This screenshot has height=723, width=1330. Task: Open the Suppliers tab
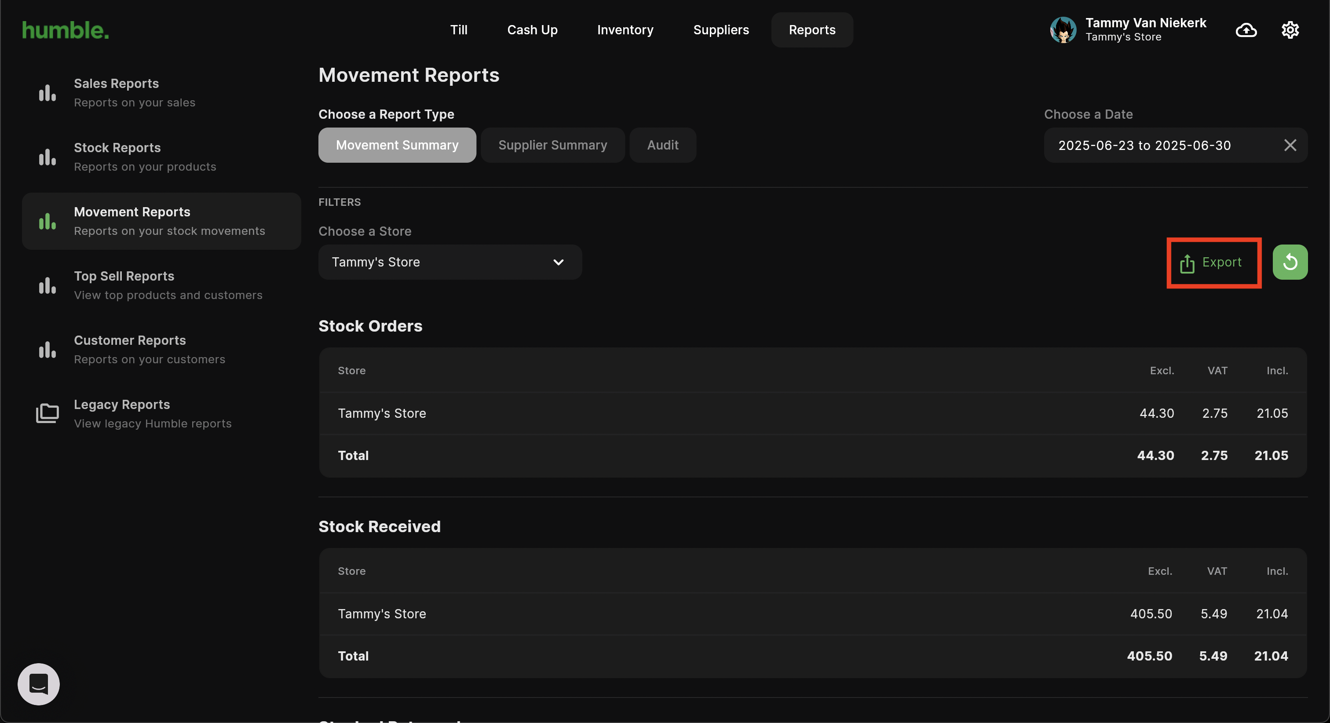(721, 30)
